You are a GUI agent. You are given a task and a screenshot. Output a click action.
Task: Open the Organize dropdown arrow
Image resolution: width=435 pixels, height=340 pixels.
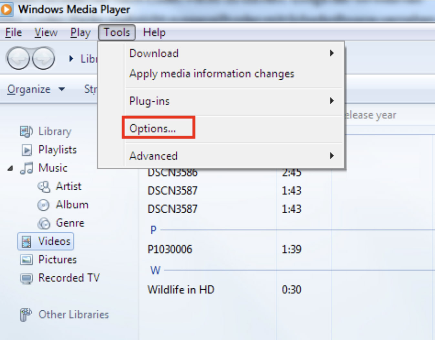click(62, 89)
